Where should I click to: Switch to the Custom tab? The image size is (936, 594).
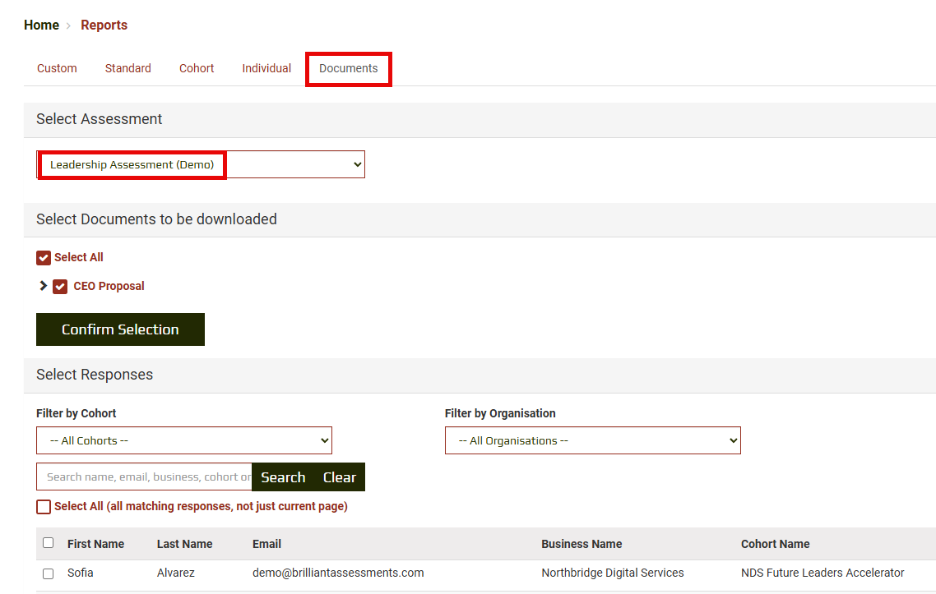[57, 68]
